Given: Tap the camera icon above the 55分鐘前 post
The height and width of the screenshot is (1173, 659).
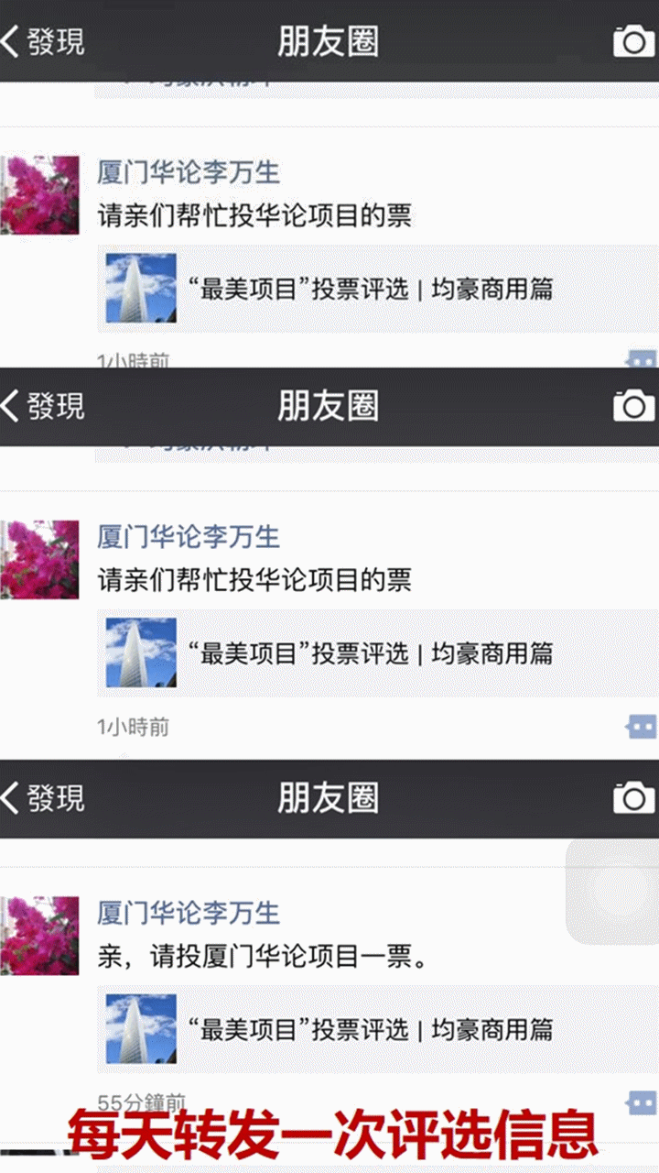Looking at the screenshot, I should coord(633,797).
